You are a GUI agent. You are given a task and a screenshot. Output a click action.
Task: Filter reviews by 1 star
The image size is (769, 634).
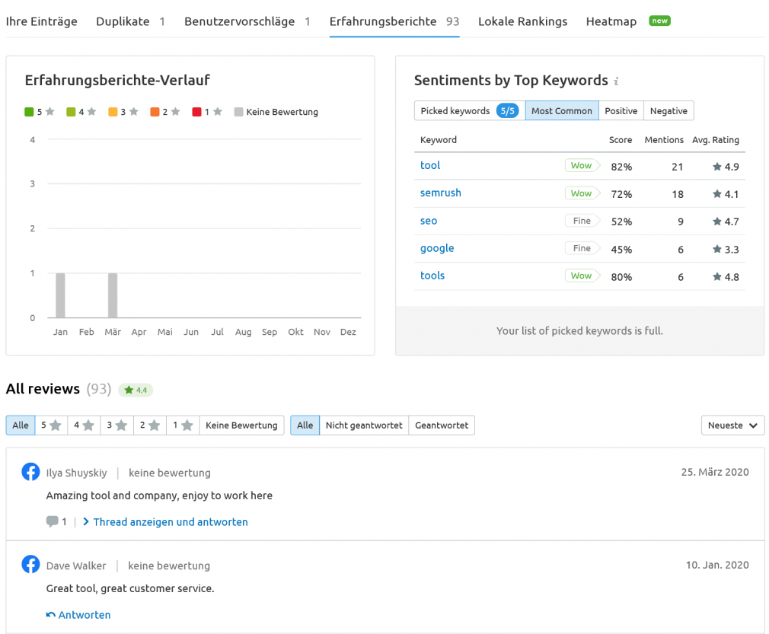click(x=183, y=425)
